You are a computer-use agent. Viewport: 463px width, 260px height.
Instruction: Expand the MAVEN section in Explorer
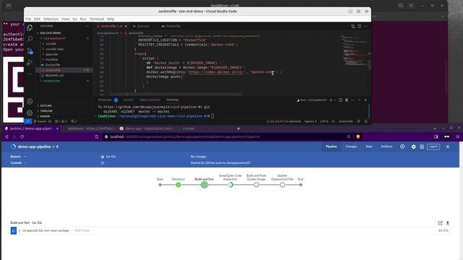click(45, 116)
